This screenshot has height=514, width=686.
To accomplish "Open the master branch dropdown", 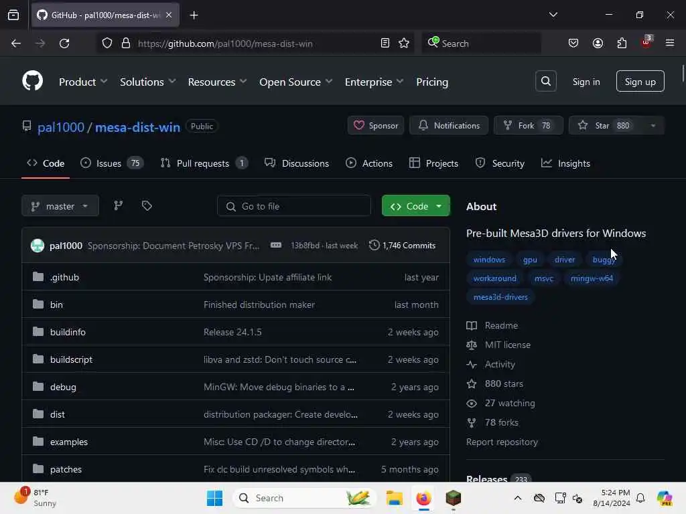I will point(60,206).
